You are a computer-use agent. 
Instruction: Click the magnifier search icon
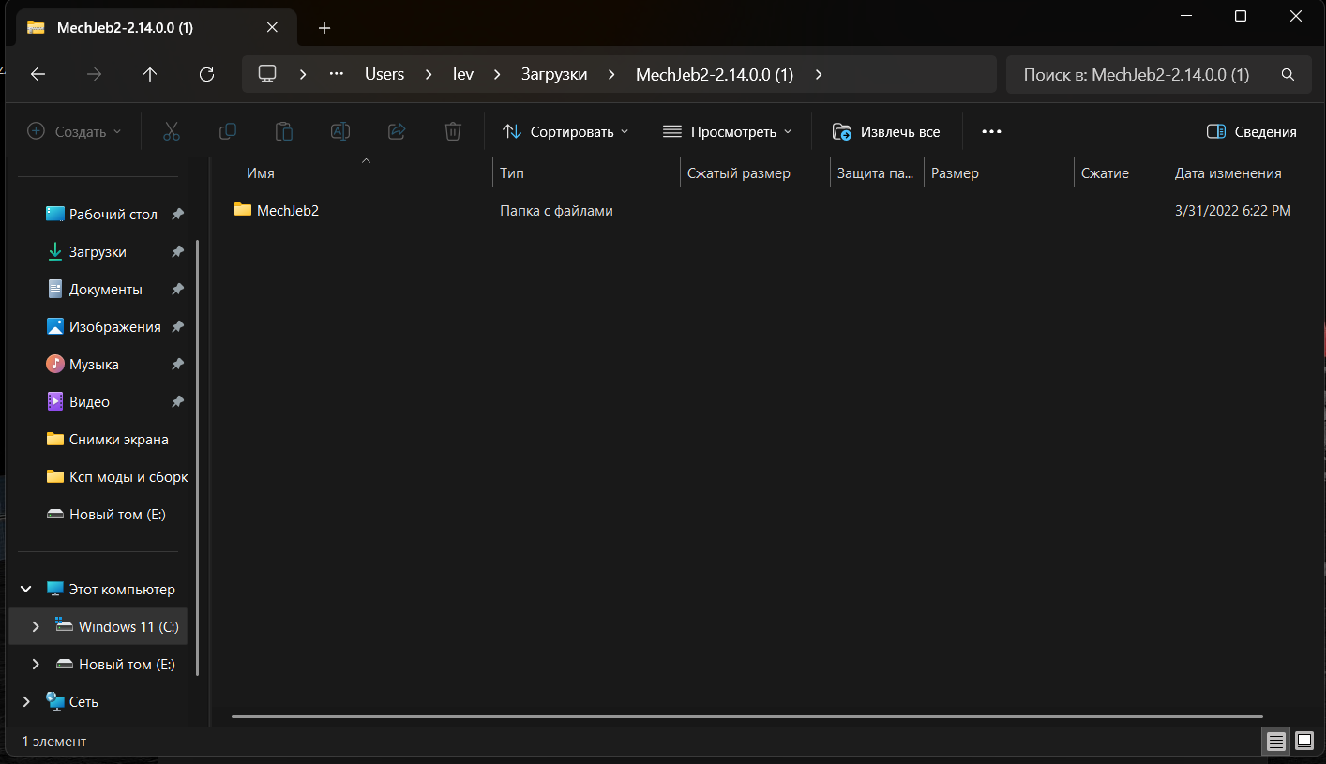point(1288,75)
